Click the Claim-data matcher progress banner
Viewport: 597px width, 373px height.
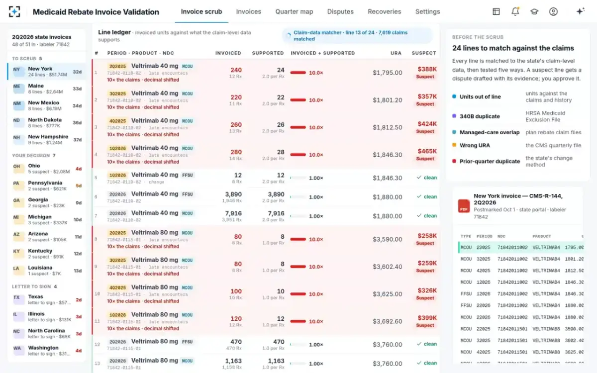pyautogui.click(x=357, y=36)
